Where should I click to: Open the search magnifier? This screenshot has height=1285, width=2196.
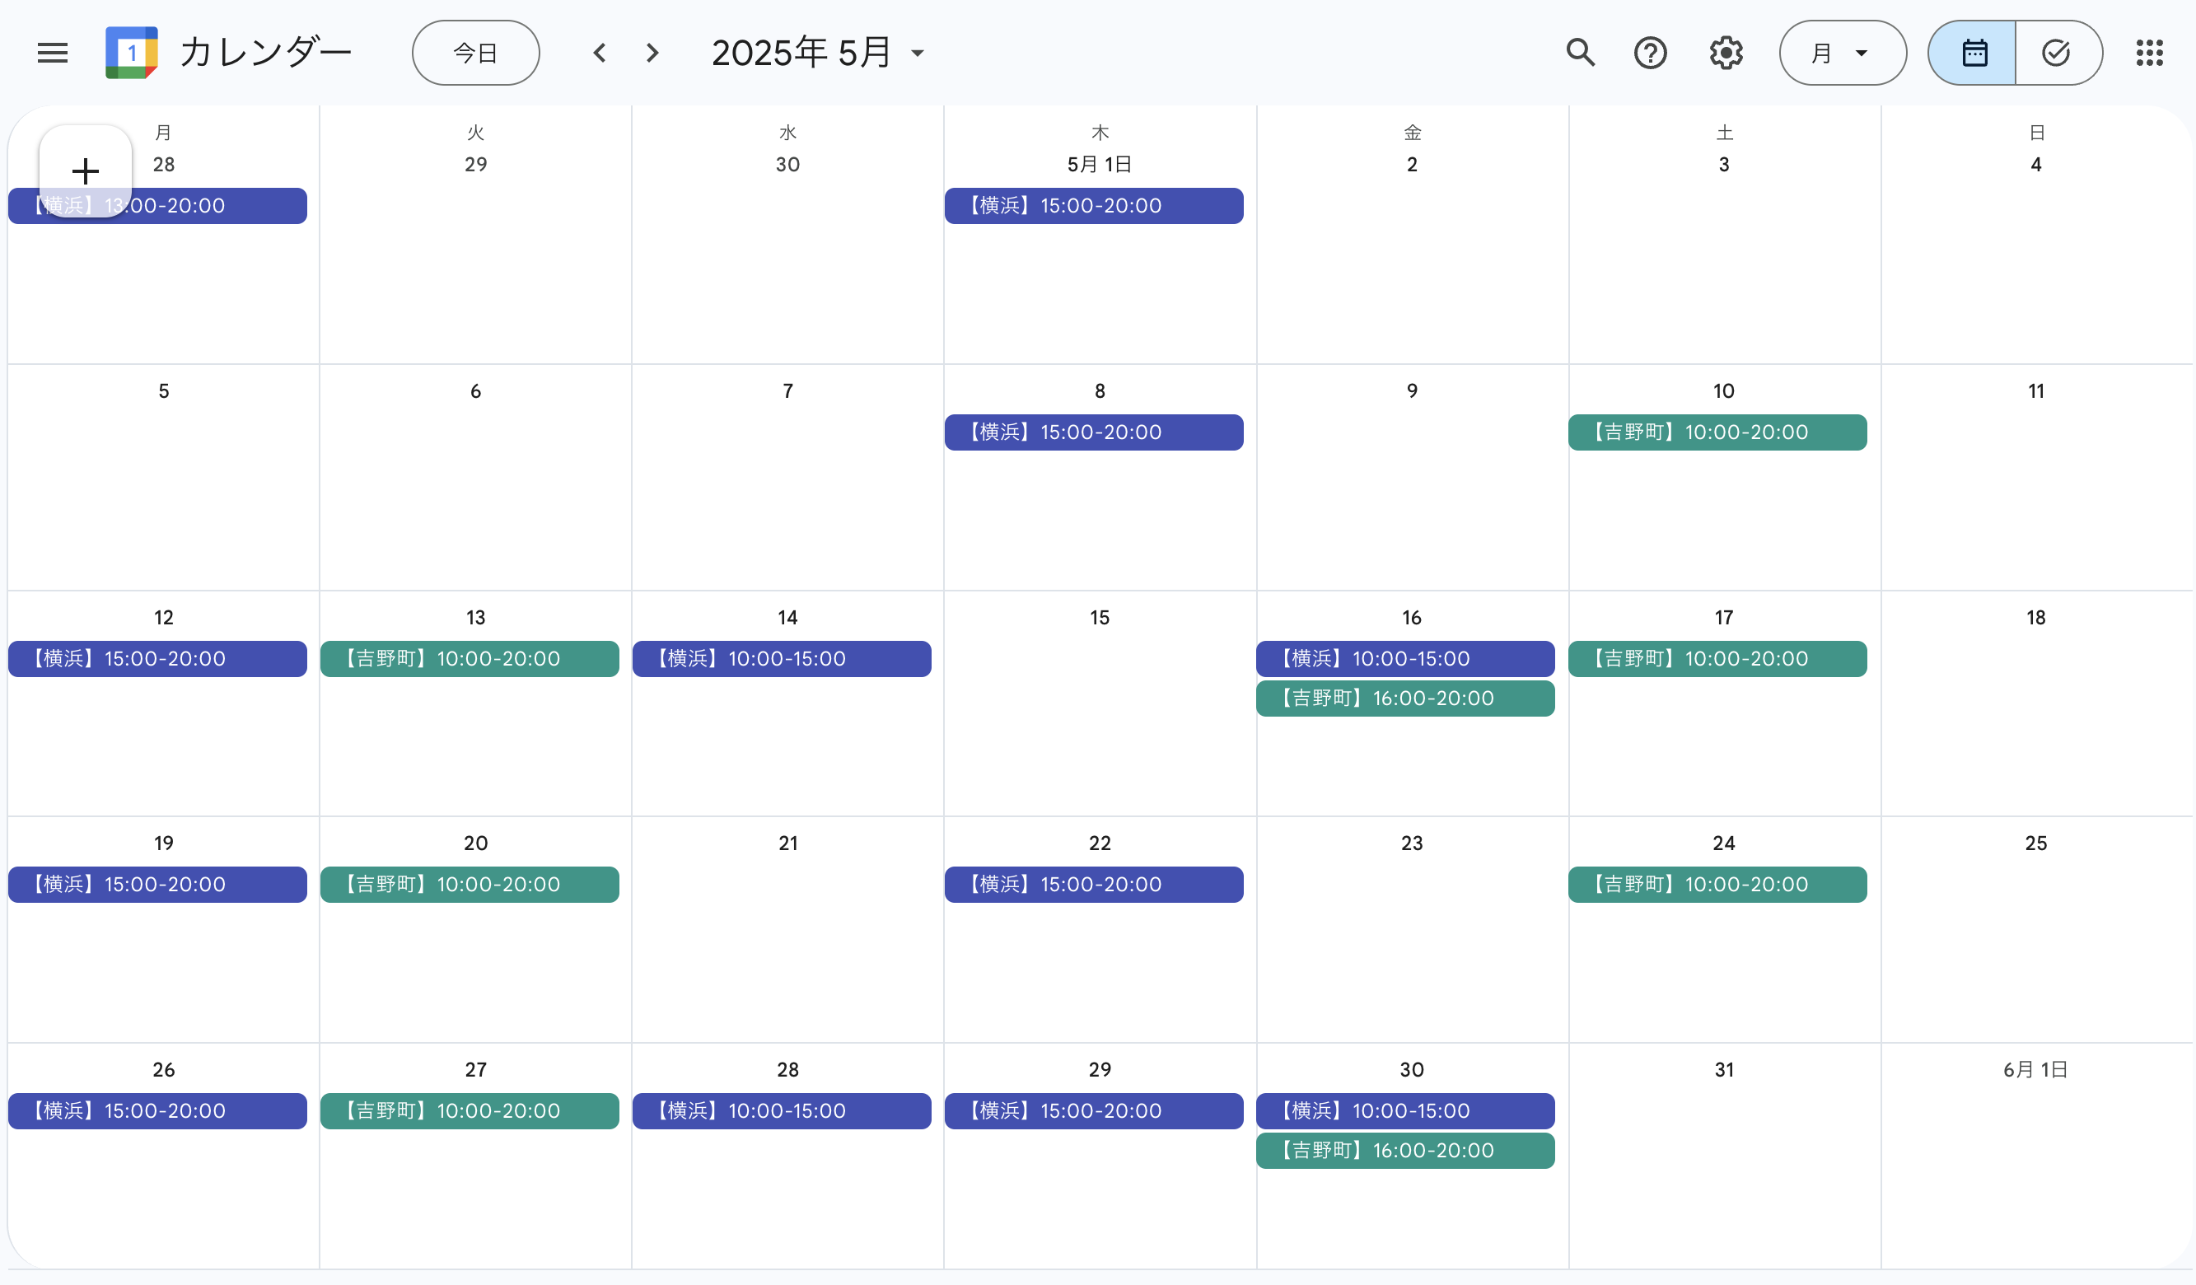(1581, 54)
